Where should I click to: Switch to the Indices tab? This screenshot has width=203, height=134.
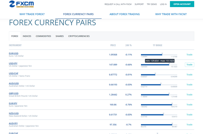tap(27, 36)
